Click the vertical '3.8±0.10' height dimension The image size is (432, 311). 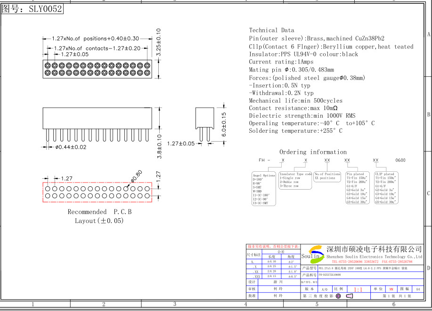pos(159,146)
